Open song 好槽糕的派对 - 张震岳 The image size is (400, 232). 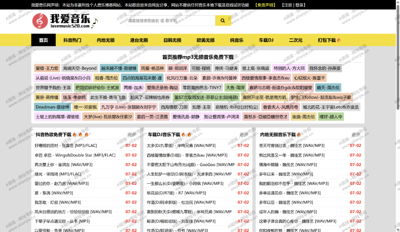pyautogui.click(x=66, y=145)
